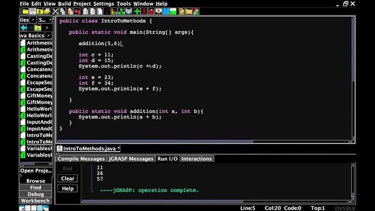Click the editor horizontal scrollbar
Screen dimensions: 375x211
tap(204, 142)
